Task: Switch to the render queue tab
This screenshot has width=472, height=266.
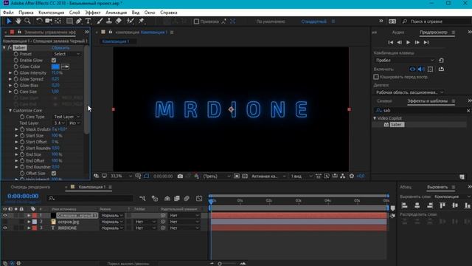Action: coord(30,187)
